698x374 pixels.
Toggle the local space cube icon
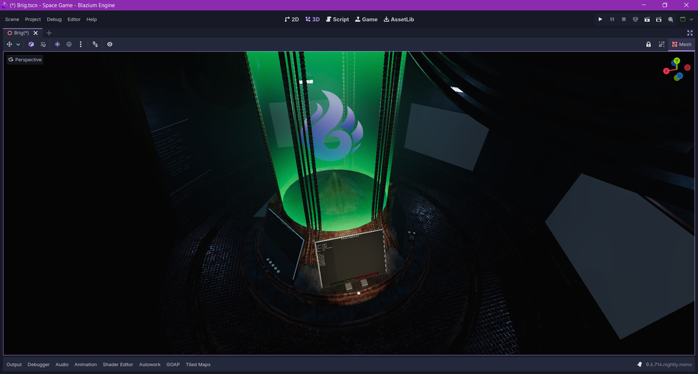click(31, 45)
